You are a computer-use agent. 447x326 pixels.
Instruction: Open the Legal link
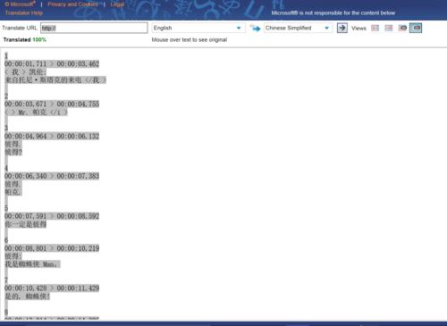[117, 4]
